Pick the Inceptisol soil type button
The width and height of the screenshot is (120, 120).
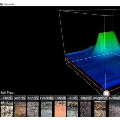100,98
